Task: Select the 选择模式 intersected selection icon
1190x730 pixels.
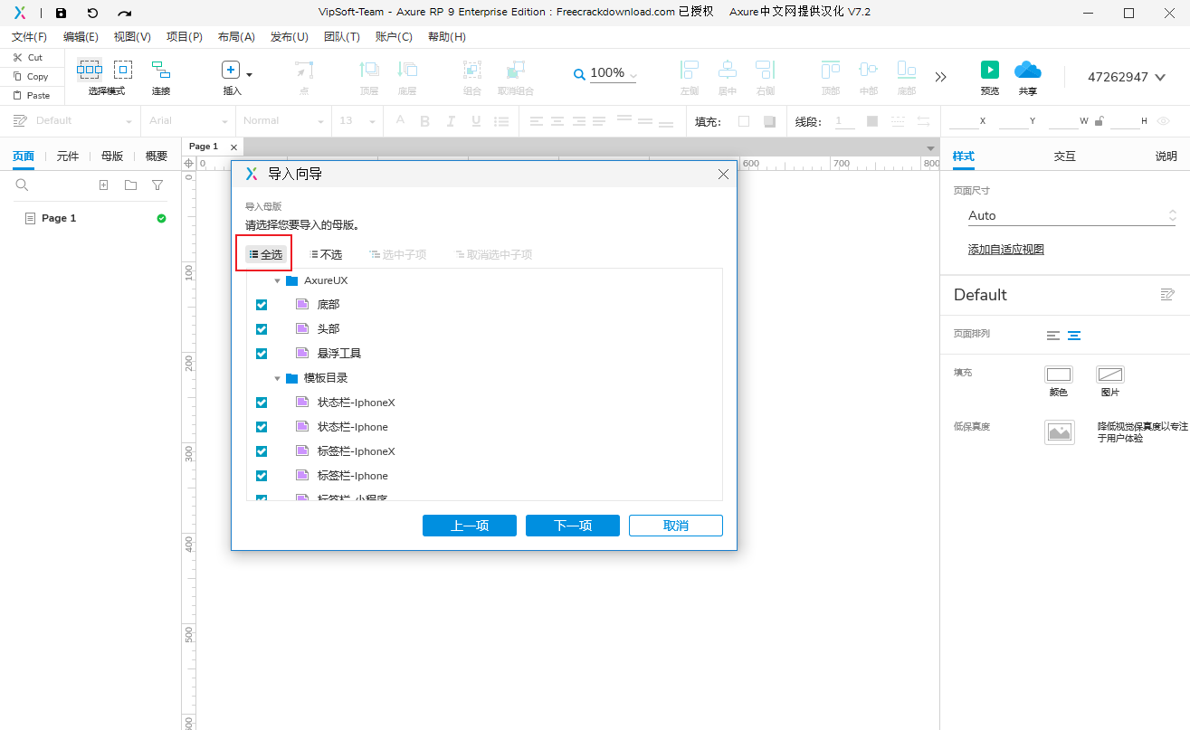Action: 90,70
